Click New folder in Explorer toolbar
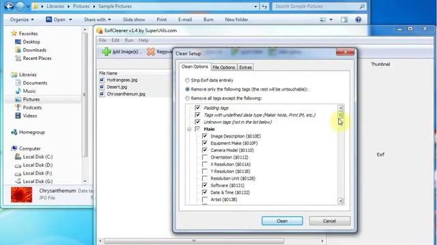Image resolution: width=437 pixels, height=245 pixels. [236, 20]
